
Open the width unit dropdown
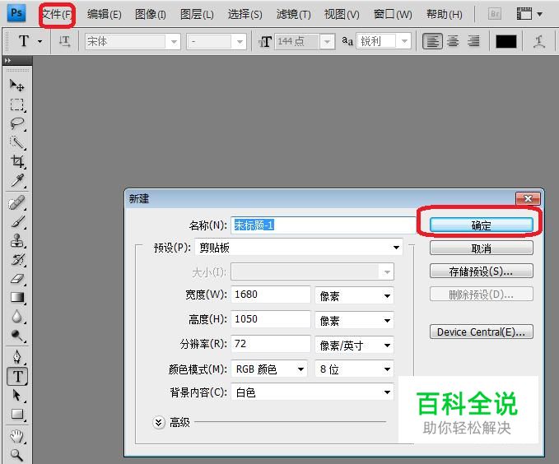[354, 295]
